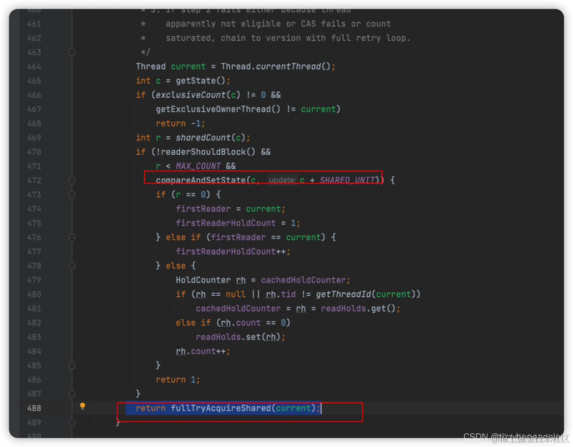Click the yellow lightbulb intention icon
Image resolution: width=573 pixels, height=447 pixels.
coord(82,406)
